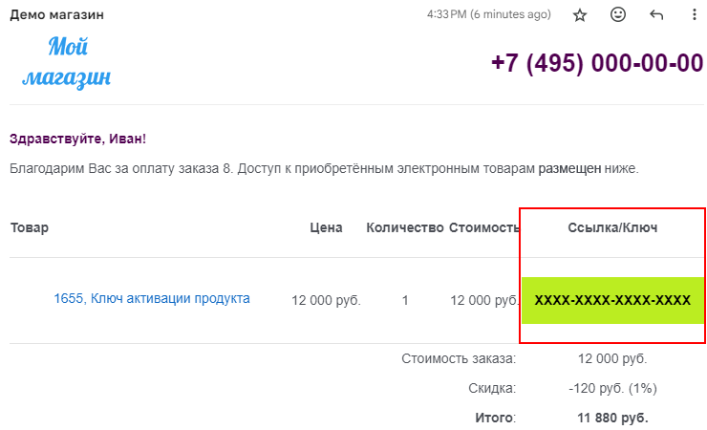Image resolution: width=707 pixels, height=430 pixels.
Task: Click the Стоимость заказа label
Action: coord(459,358)
